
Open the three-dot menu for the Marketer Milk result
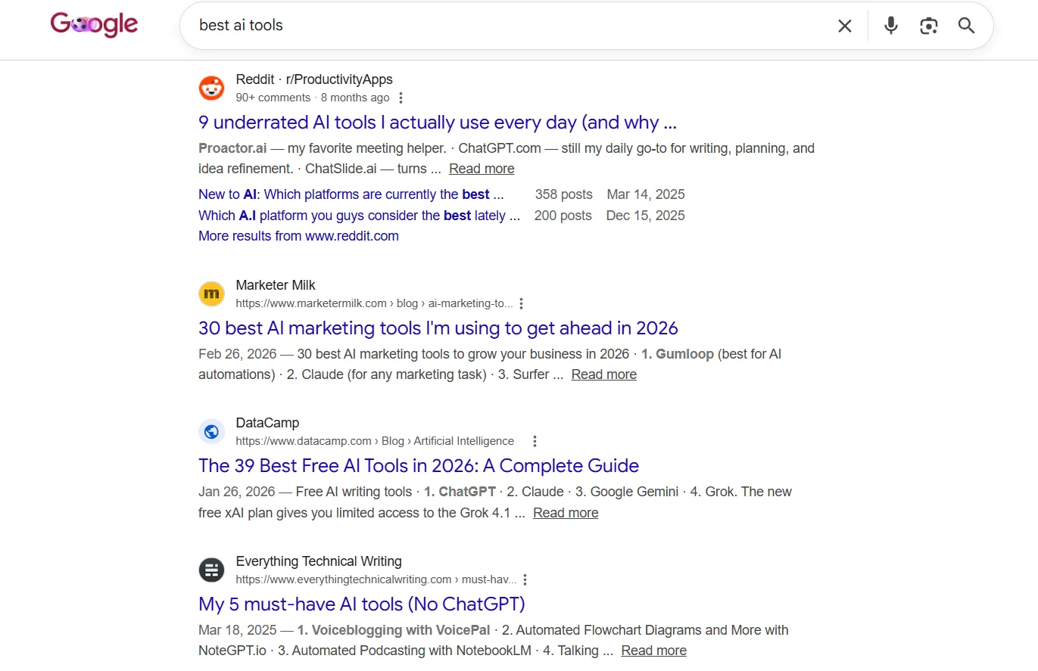pyautogui.click(x=521, y=303)
